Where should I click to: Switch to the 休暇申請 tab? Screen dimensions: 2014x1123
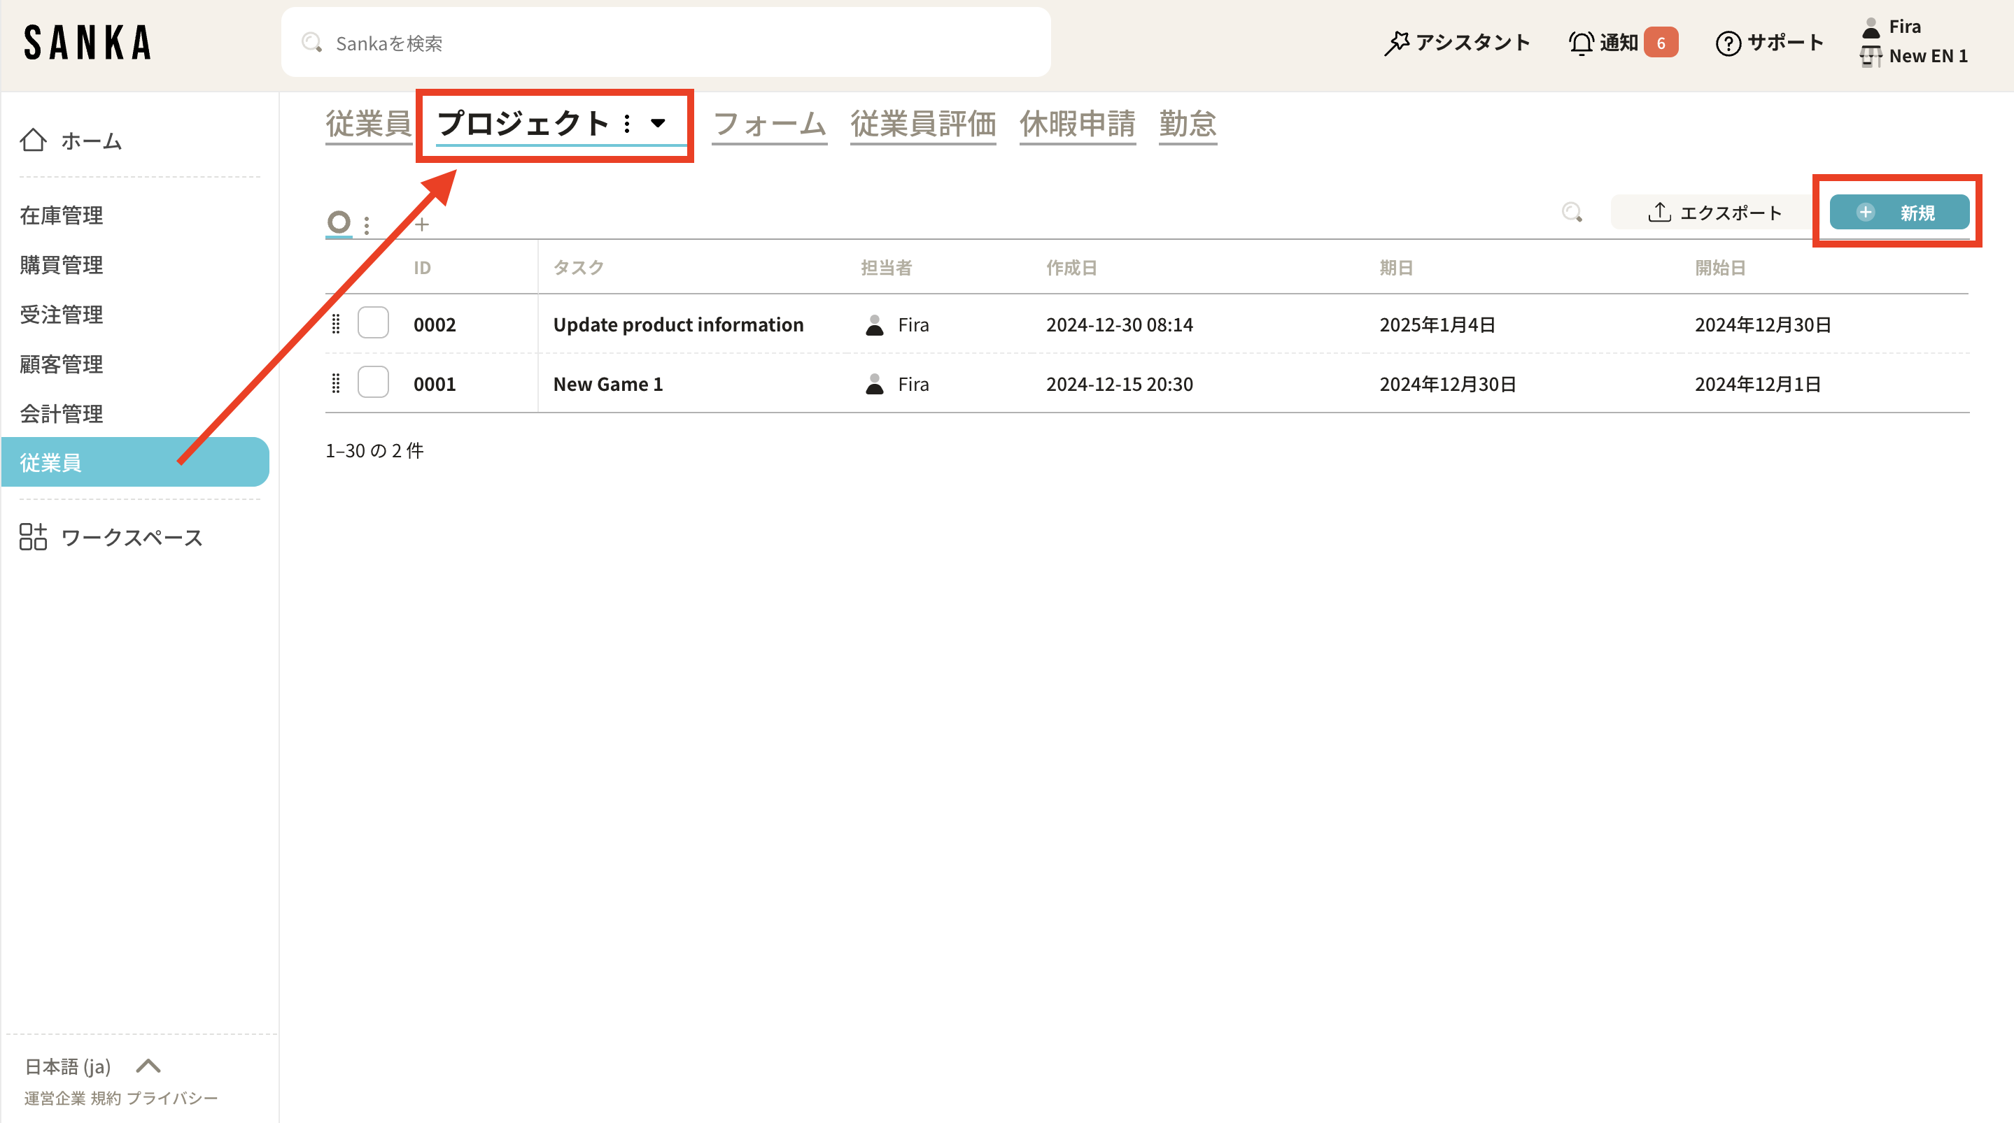click(1076, 124)
